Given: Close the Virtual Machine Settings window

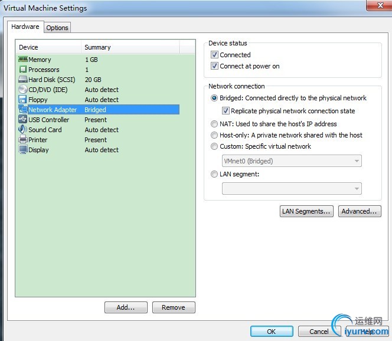Looking at the screenshot, I should coord(380,5).
